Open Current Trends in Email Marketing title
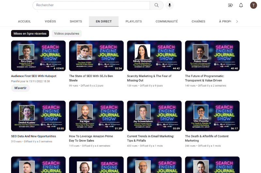The height and width of the screenshot is (173, 261). pyautogui.click(x=150, y=138)
